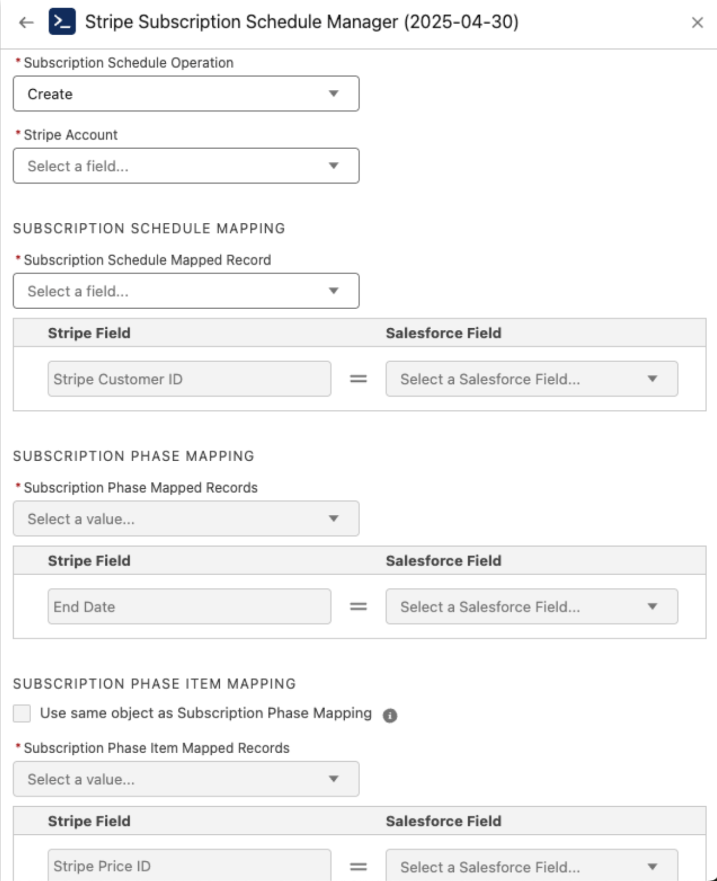Viewport: 717px width, 881px height.
Task: Click equals sign in Stripe Price ID row
Action: [358, 866]
